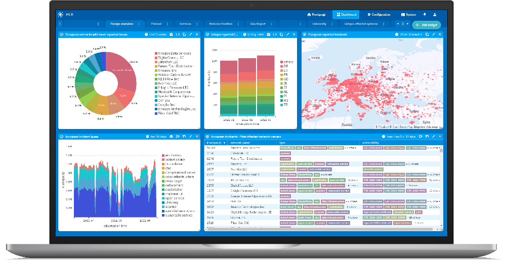Click camera icon on European incident types widget

171,137
